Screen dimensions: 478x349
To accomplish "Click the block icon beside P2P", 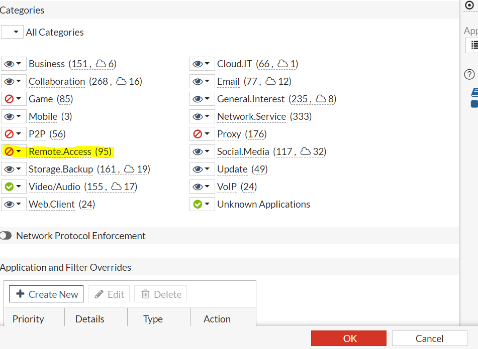I will click(9, 134).
